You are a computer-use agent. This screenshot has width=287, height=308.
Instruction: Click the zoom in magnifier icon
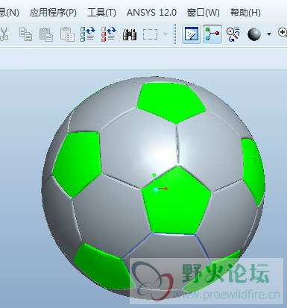click(283, 33)
